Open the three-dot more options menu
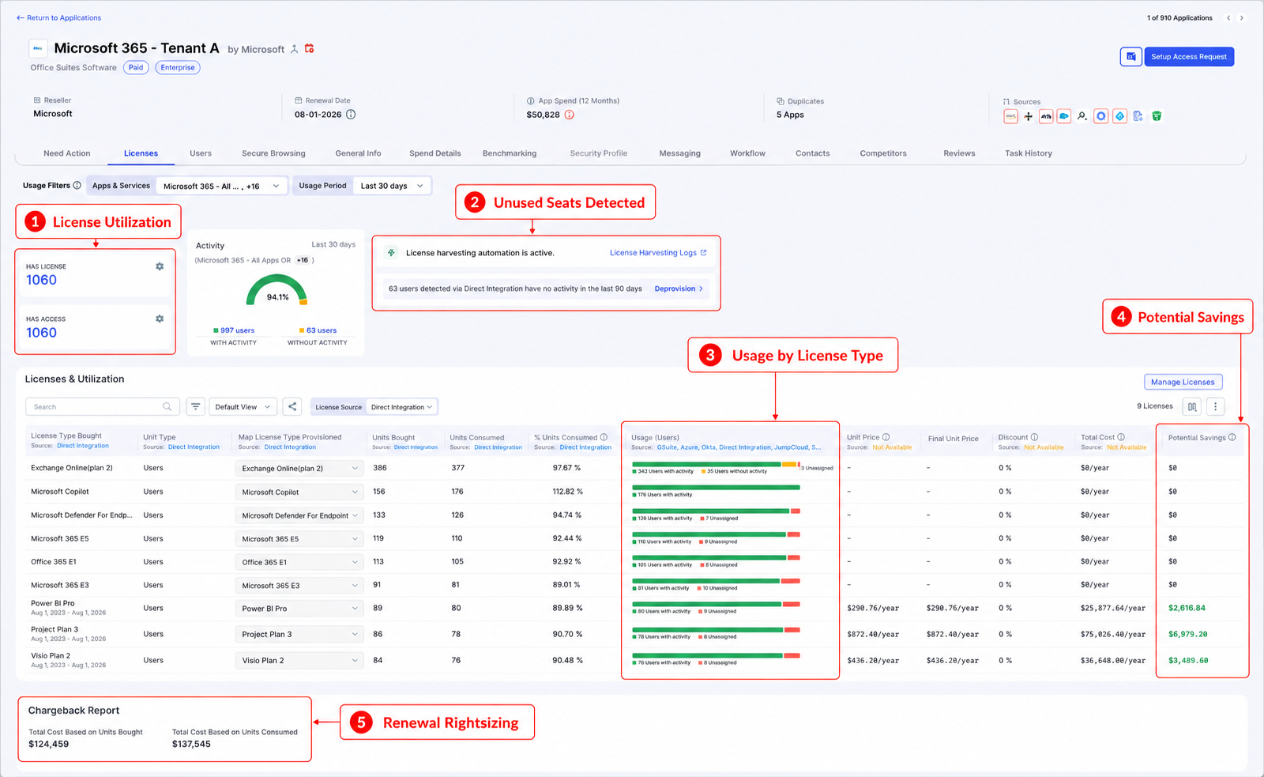Viewport: 1264px width, 777px height. 1216,406
